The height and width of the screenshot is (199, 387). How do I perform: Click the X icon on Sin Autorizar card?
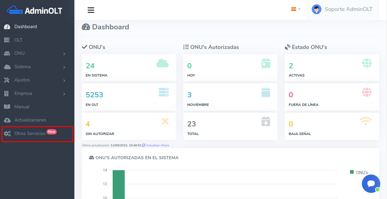coord(165,121)
